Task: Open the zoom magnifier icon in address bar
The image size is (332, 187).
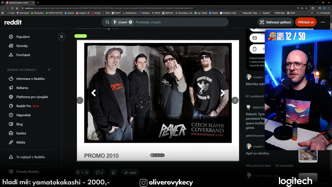Action: pyautogui.click(x=298, y=8)
